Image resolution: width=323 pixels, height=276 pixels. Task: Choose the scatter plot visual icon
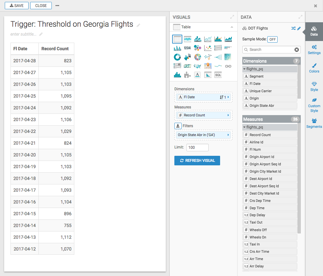(208, 48)
